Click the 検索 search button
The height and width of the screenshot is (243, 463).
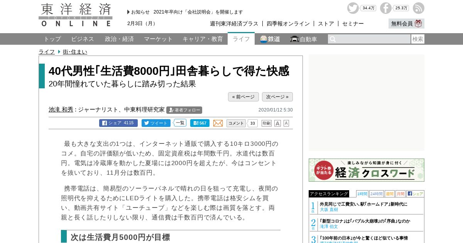click(x=418, y=39)
